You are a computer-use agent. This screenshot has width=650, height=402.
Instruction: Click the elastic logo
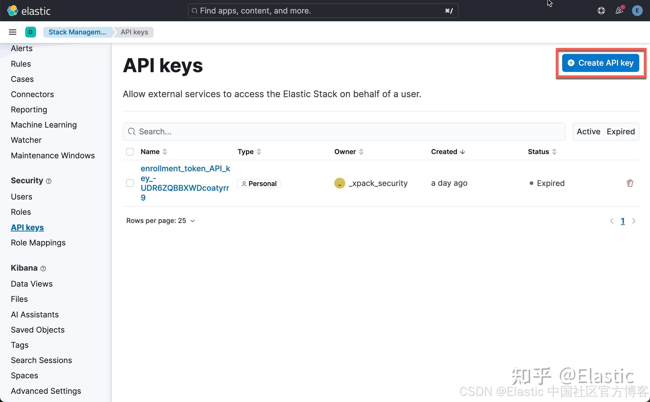click(x=29, y=11)
